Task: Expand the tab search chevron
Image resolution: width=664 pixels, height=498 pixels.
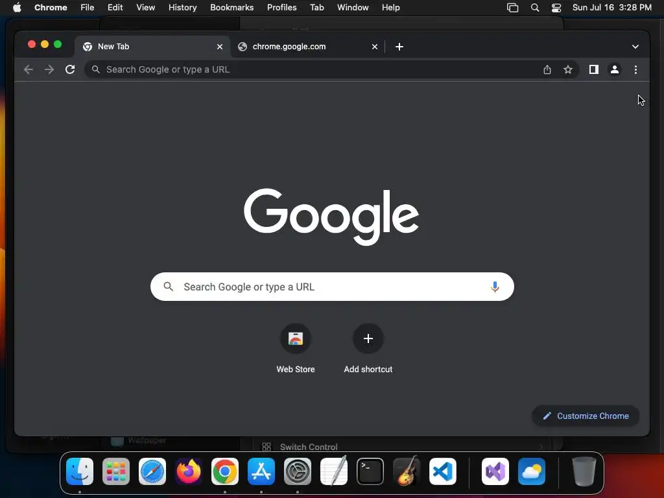Action: [x=635, y=47]
